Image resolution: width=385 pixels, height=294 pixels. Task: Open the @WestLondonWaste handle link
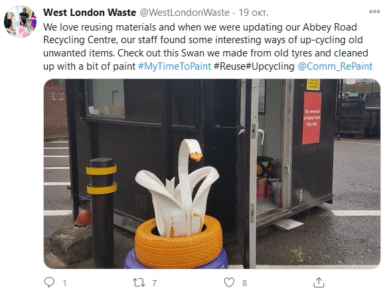185,13
